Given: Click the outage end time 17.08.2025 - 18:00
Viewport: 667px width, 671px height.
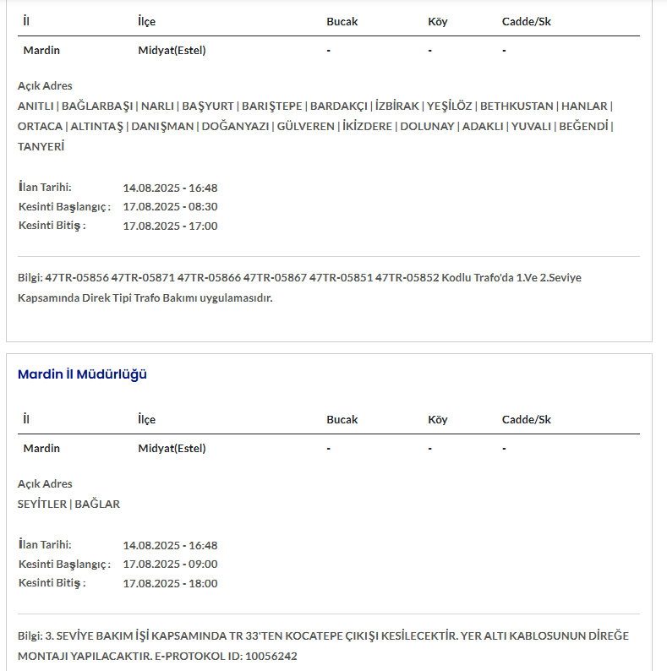Looking at the screenshot, I should (x=170, y=583).
